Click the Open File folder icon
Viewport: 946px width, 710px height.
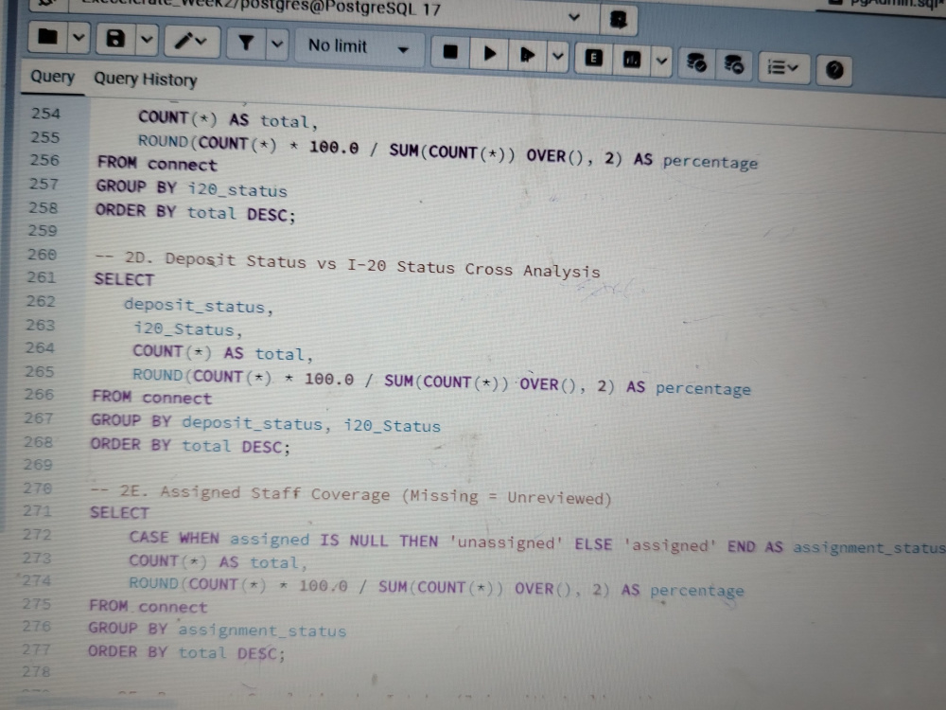(47, 37)
